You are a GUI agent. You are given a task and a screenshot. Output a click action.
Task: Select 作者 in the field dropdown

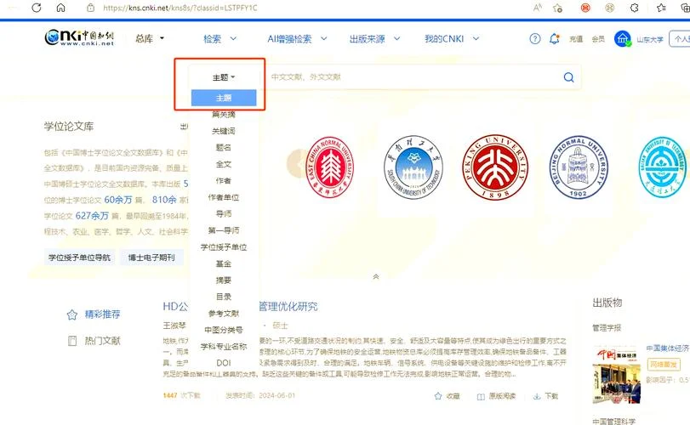pyautogui.click(x=224, y=181)
